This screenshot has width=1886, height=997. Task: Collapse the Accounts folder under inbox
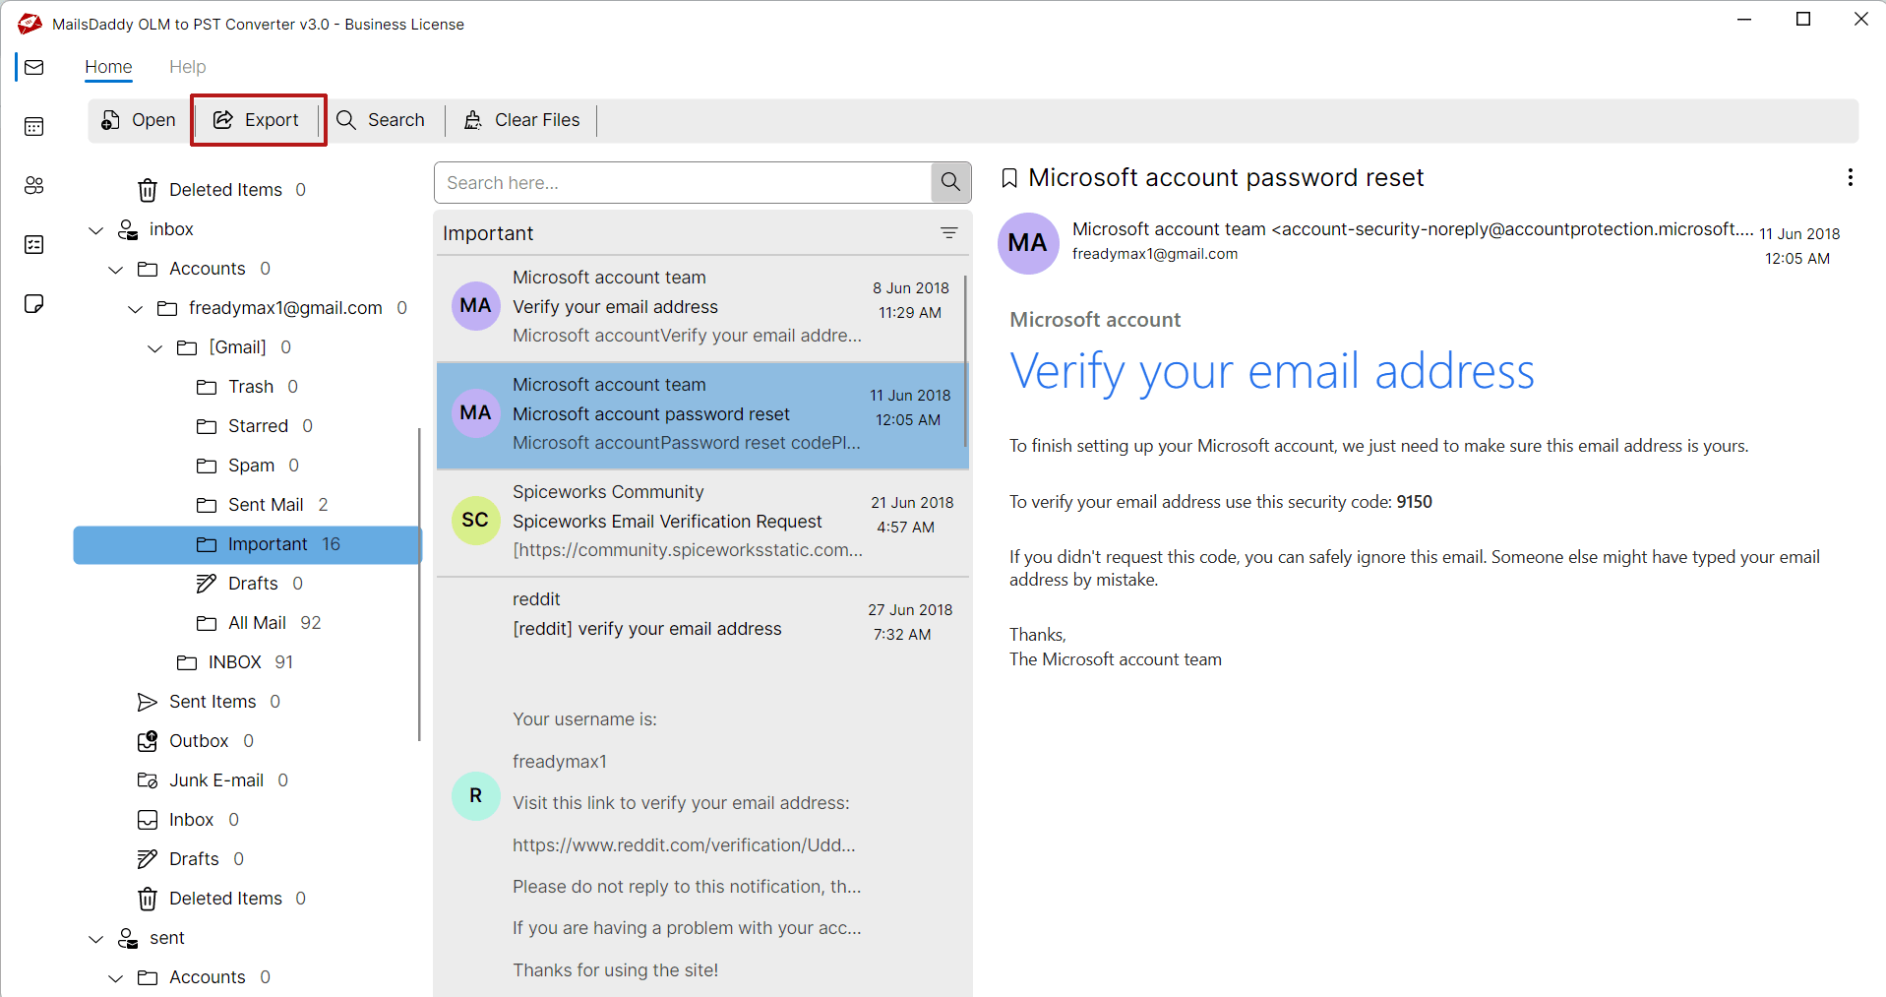tap(115, 270)
